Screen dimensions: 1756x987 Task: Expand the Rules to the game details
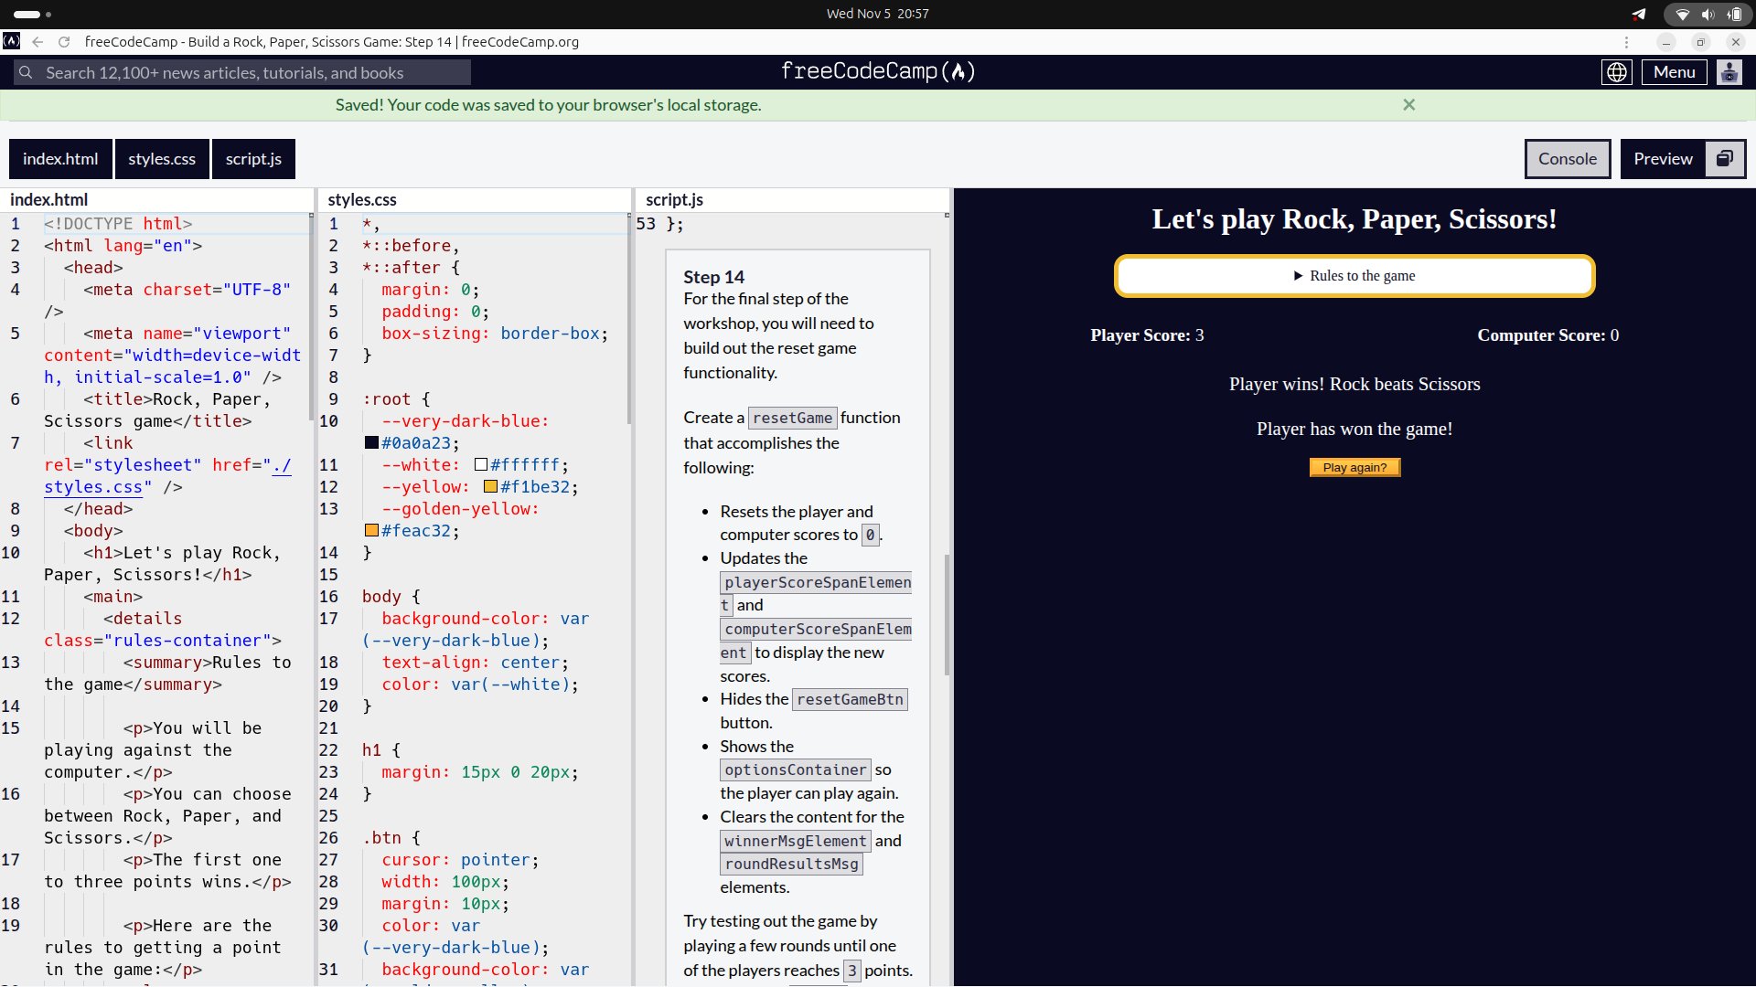(x=1354, y=276)
